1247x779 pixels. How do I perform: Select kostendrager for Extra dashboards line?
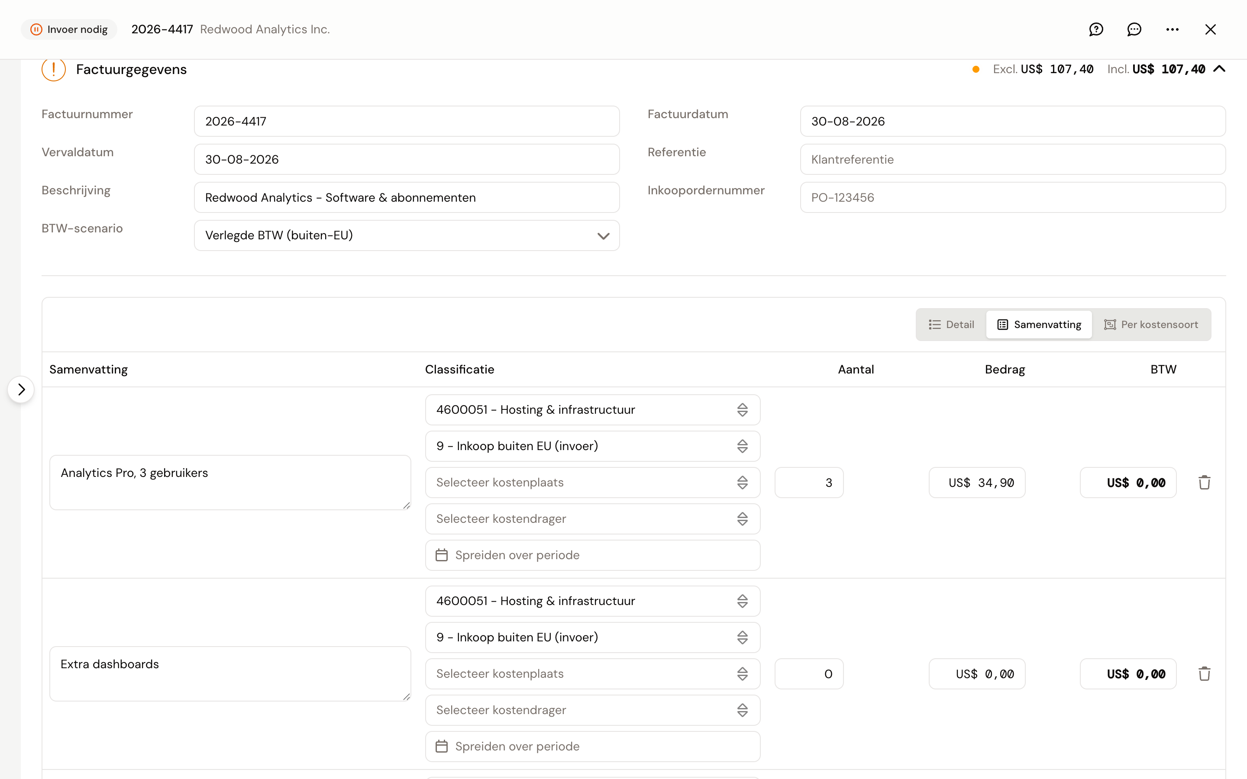[593, 710]
